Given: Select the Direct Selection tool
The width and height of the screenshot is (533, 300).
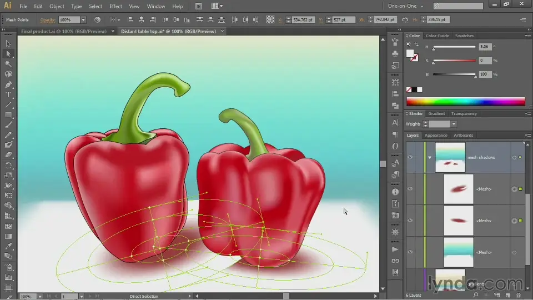Looking at the screenshot, I should (8, 54).
